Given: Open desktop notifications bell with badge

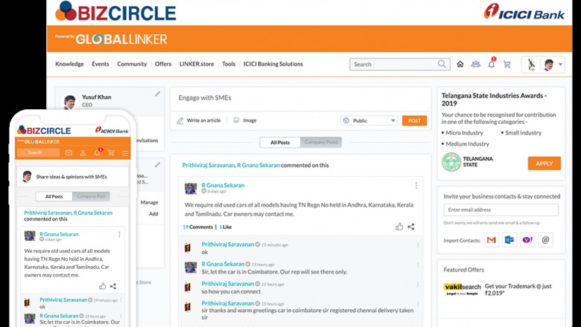Looking at the screenshot, I should [492, 65].
